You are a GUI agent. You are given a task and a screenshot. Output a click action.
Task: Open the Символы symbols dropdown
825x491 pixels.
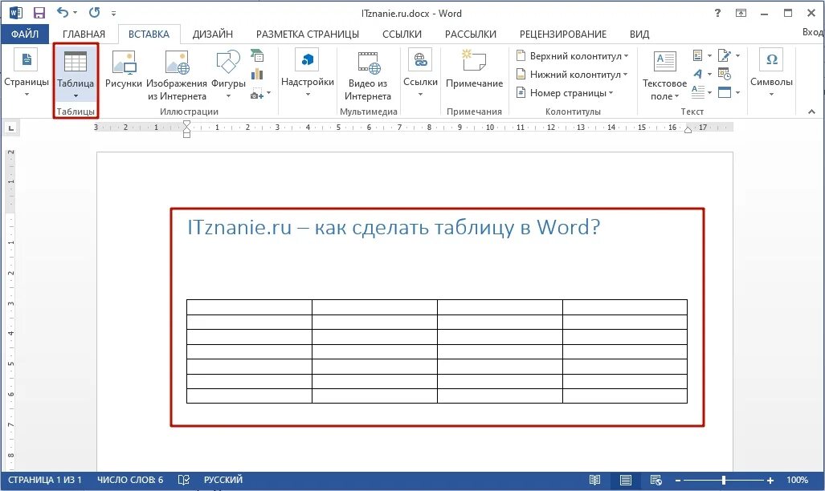tap(771, 74)
